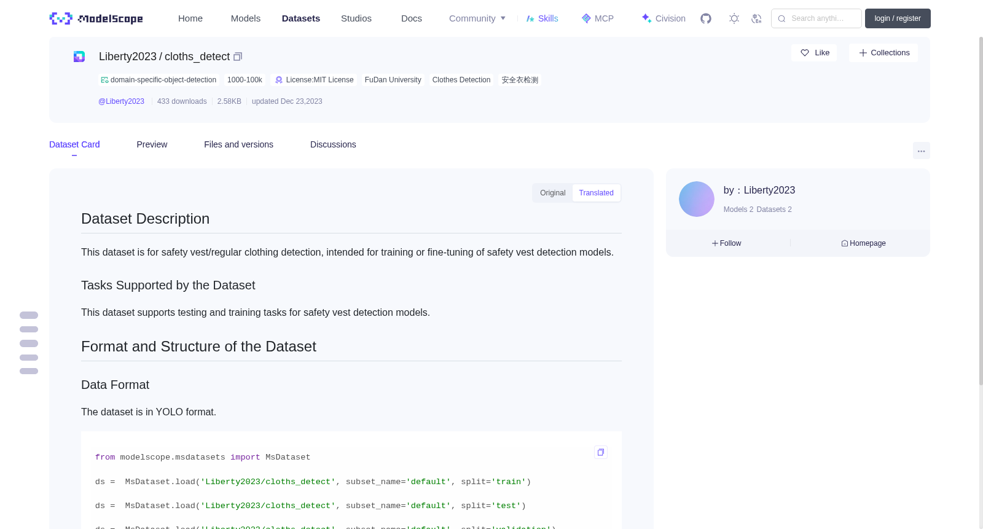This screenshot has width=983, height=529.
Task: Switch description to Original
Action: point(552,193)
